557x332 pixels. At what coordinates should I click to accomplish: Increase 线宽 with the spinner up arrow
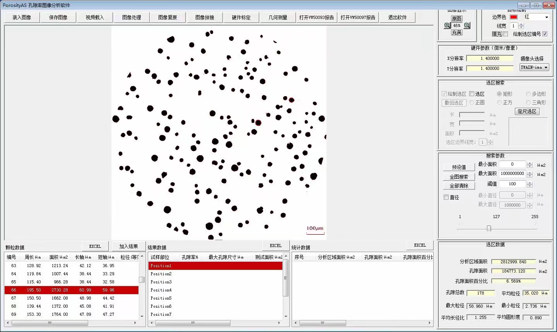point(521,24)
